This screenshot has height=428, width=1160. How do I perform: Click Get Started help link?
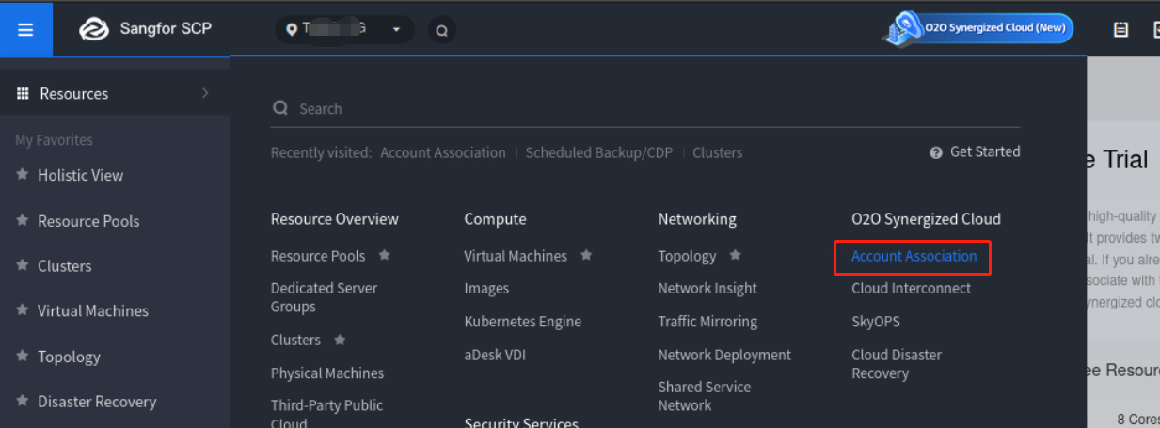[x=985, y=151]
